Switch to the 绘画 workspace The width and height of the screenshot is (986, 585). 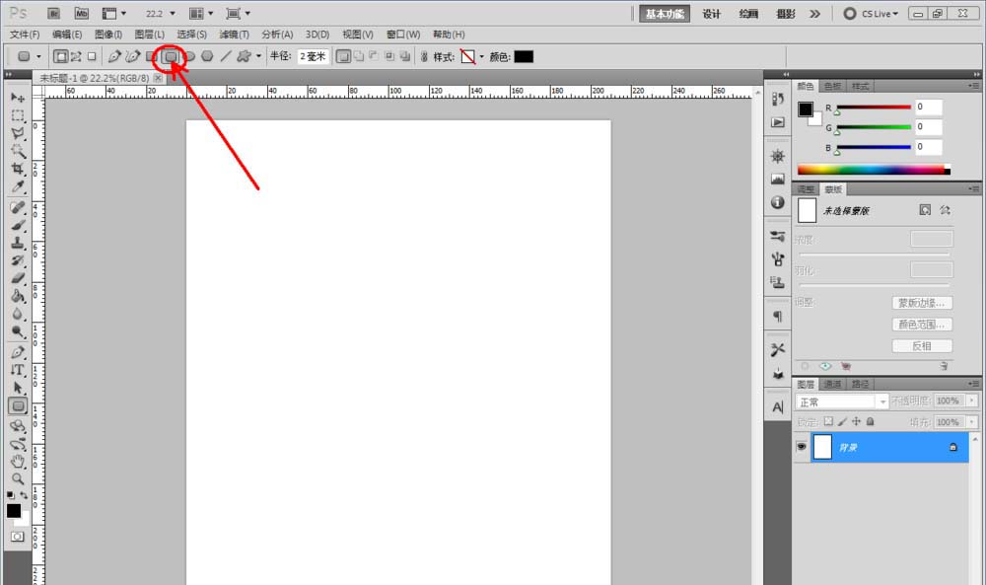(x=748, y=13)
